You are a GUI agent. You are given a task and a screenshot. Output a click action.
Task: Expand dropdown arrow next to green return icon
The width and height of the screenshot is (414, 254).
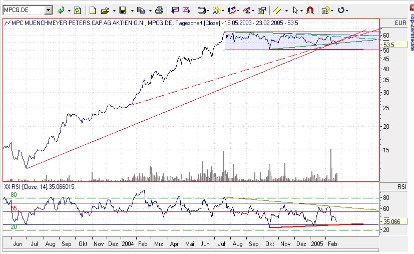coord(69,11)
